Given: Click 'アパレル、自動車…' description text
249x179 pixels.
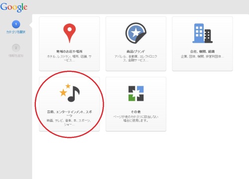Looking at the screenshot, I should pos(136,59).
